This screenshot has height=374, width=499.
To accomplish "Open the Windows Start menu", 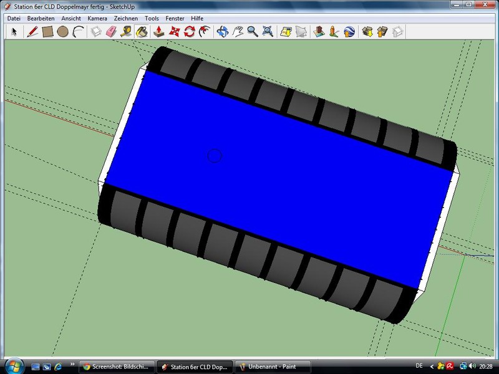I will click(x=13, y=367).
